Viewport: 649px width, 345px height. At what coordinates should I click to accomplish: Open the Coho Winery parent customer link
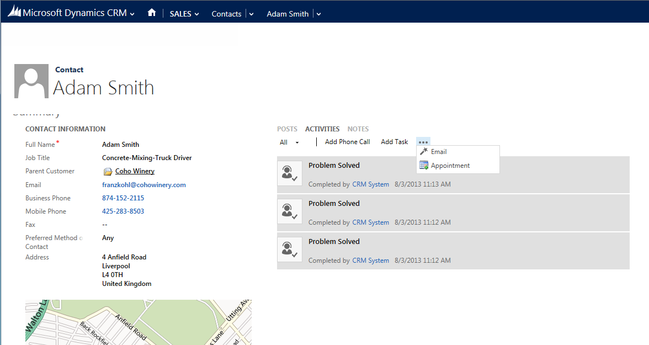(135, 171)
